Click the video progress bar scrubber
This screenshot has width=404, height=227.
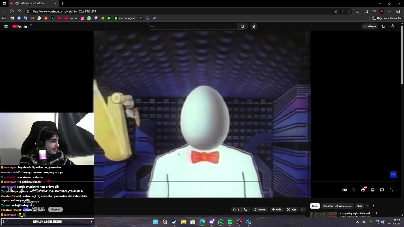49,181
